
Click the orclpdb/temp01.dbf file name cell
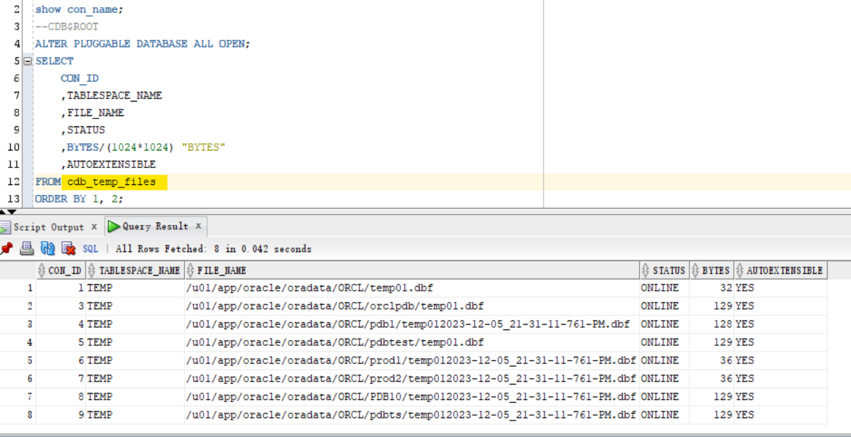(x=412, y=306)
